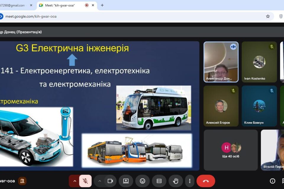Unmute the microphone in Meet controls
This screenshot has height=189, width=284.
(x=85, y=181)
